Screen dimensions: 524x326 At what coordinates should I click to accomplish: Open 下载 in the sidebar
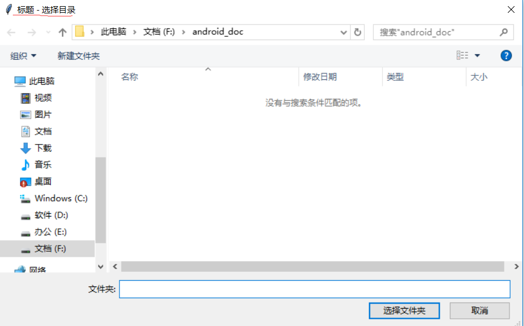coord(43,148)
